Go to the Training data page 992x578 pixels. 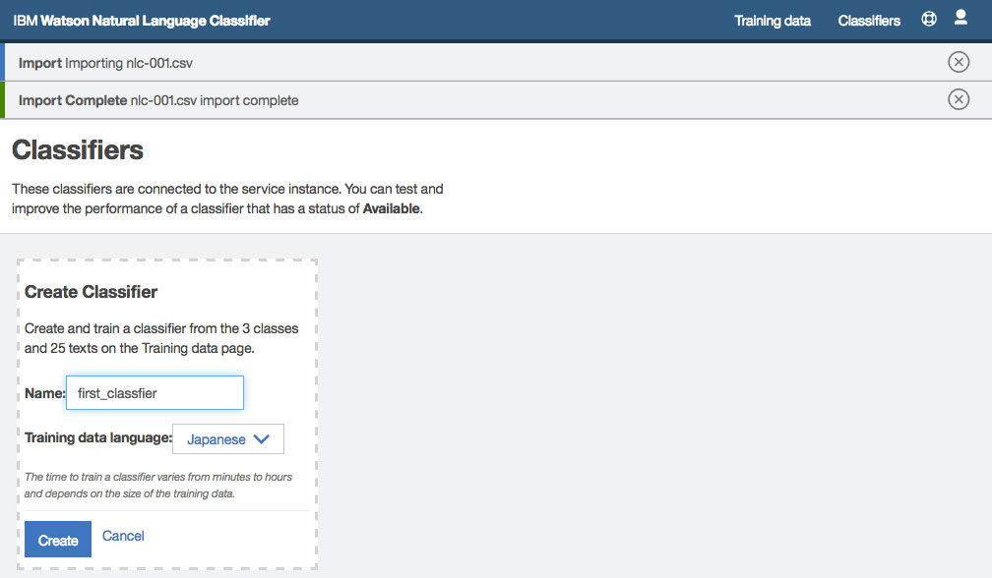(773, 21)
